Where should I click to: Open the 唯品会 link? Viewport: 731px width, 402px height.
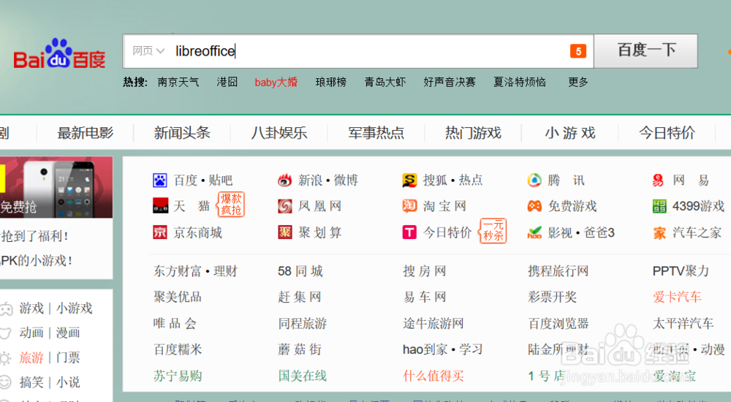[x=175, y=323]
